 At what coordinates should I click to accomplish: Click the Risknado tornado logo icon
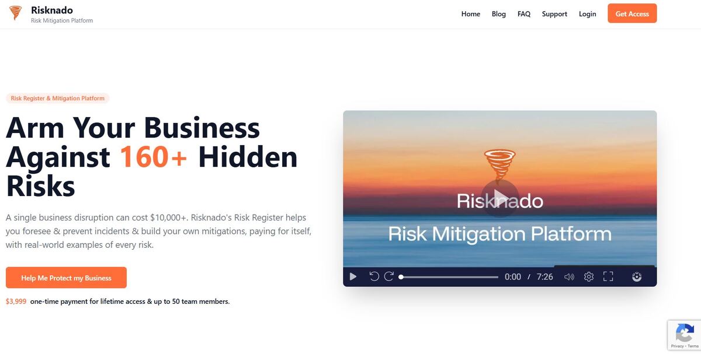(16, 13)
